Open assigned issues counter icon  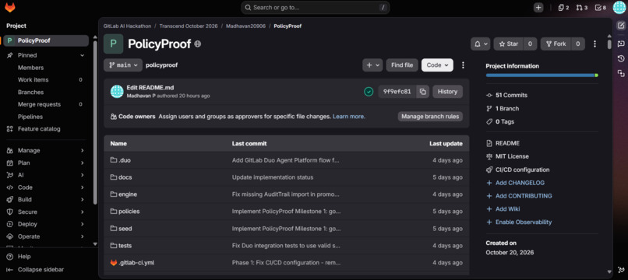563,8
